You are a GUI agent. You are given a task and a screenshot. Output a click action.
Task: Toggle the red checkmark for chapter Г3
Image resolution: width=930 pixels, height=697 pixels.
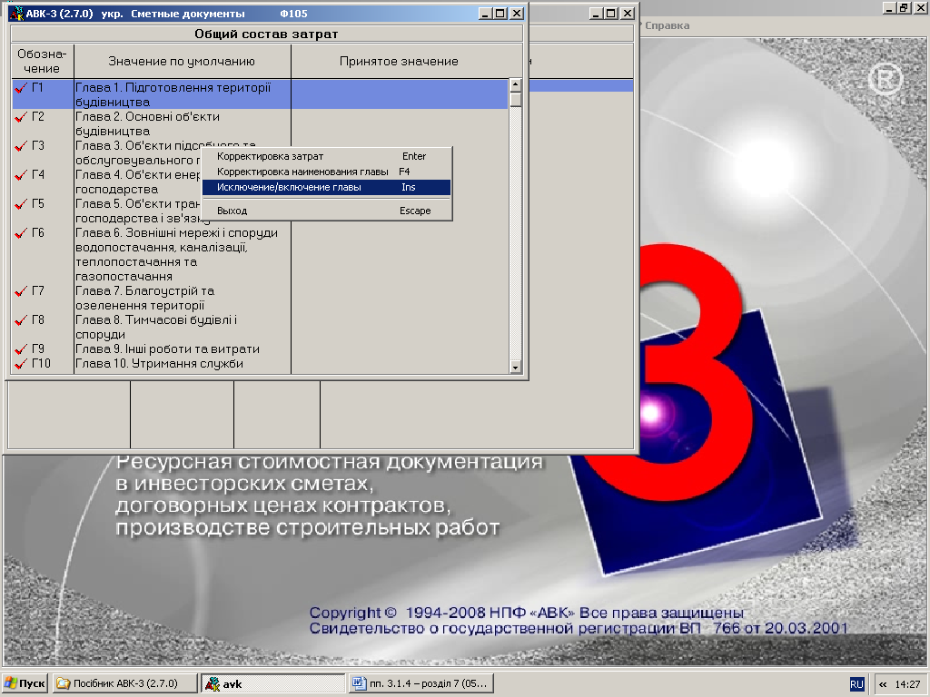(21, 146)
